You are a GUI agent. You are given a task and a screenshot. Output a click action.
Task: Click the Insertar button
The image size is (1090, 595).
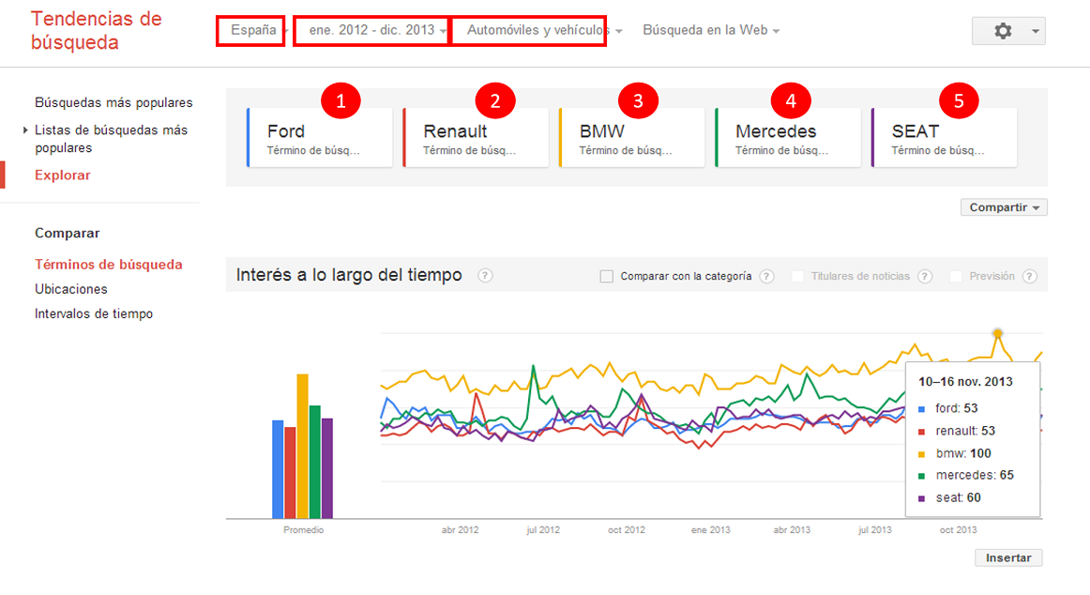1008,558
